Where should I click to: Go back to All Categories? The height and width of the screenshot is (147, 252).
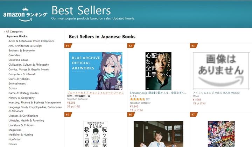[x=14, y=31]
